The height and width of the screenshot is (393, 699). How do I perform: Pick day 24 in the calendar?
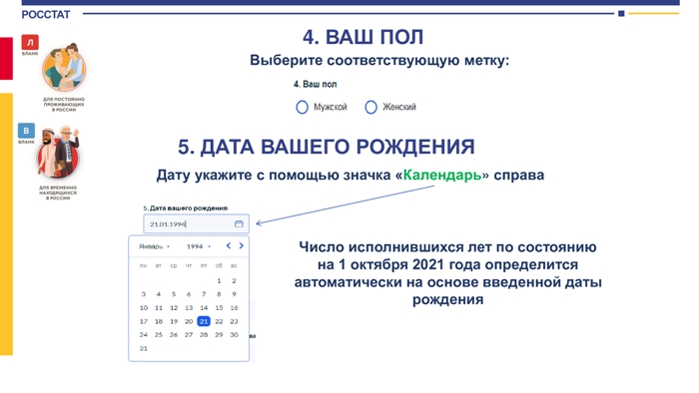pos(143,335)
